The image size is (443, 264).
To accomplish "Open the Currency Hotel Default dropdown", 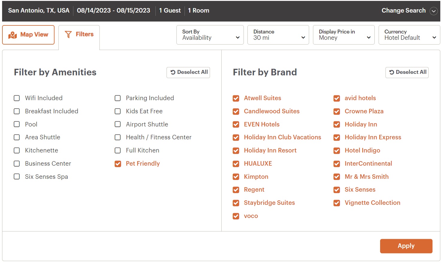I will (409, 35).
